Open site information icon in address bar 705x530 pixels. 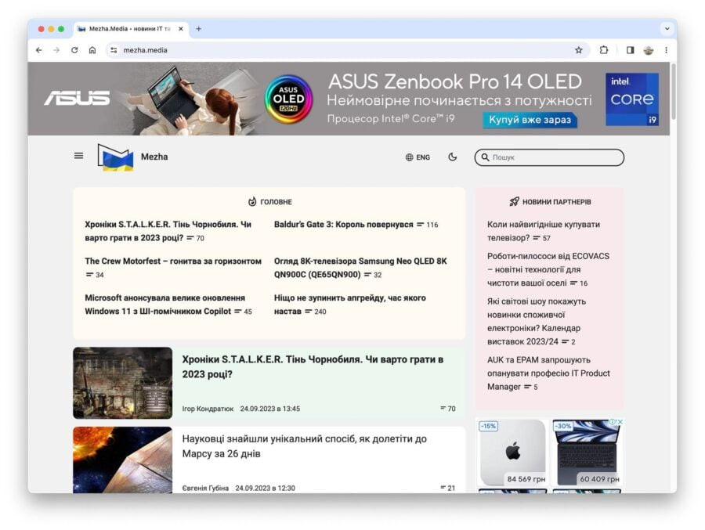(x=114, y=50)
